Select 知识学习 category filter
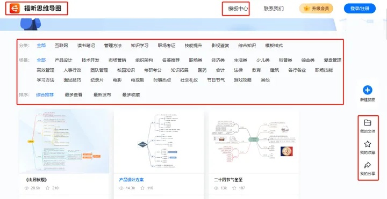 (x=140, y=46)
